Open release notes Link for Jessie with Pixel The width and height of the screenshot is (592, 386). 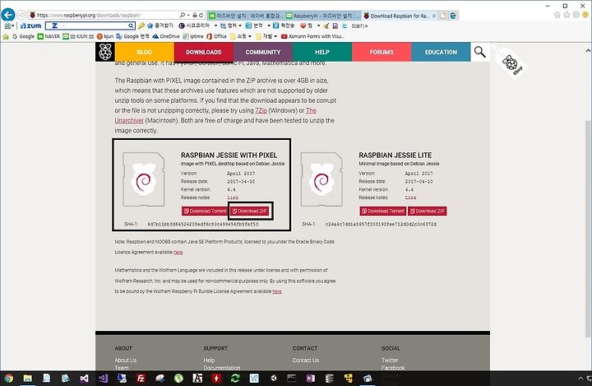click(x=233, y=198)
